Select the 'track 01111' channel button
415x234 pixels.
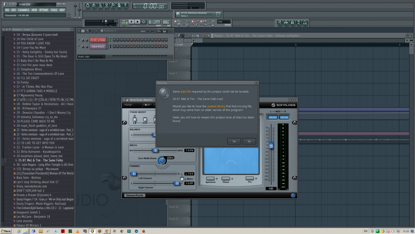pyautogui.click(x=98, y=47)
